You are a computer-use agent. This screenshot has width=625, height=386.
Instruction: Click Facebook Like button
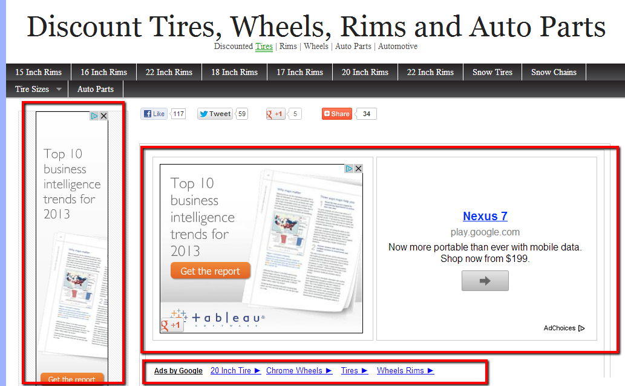(154, 114)
